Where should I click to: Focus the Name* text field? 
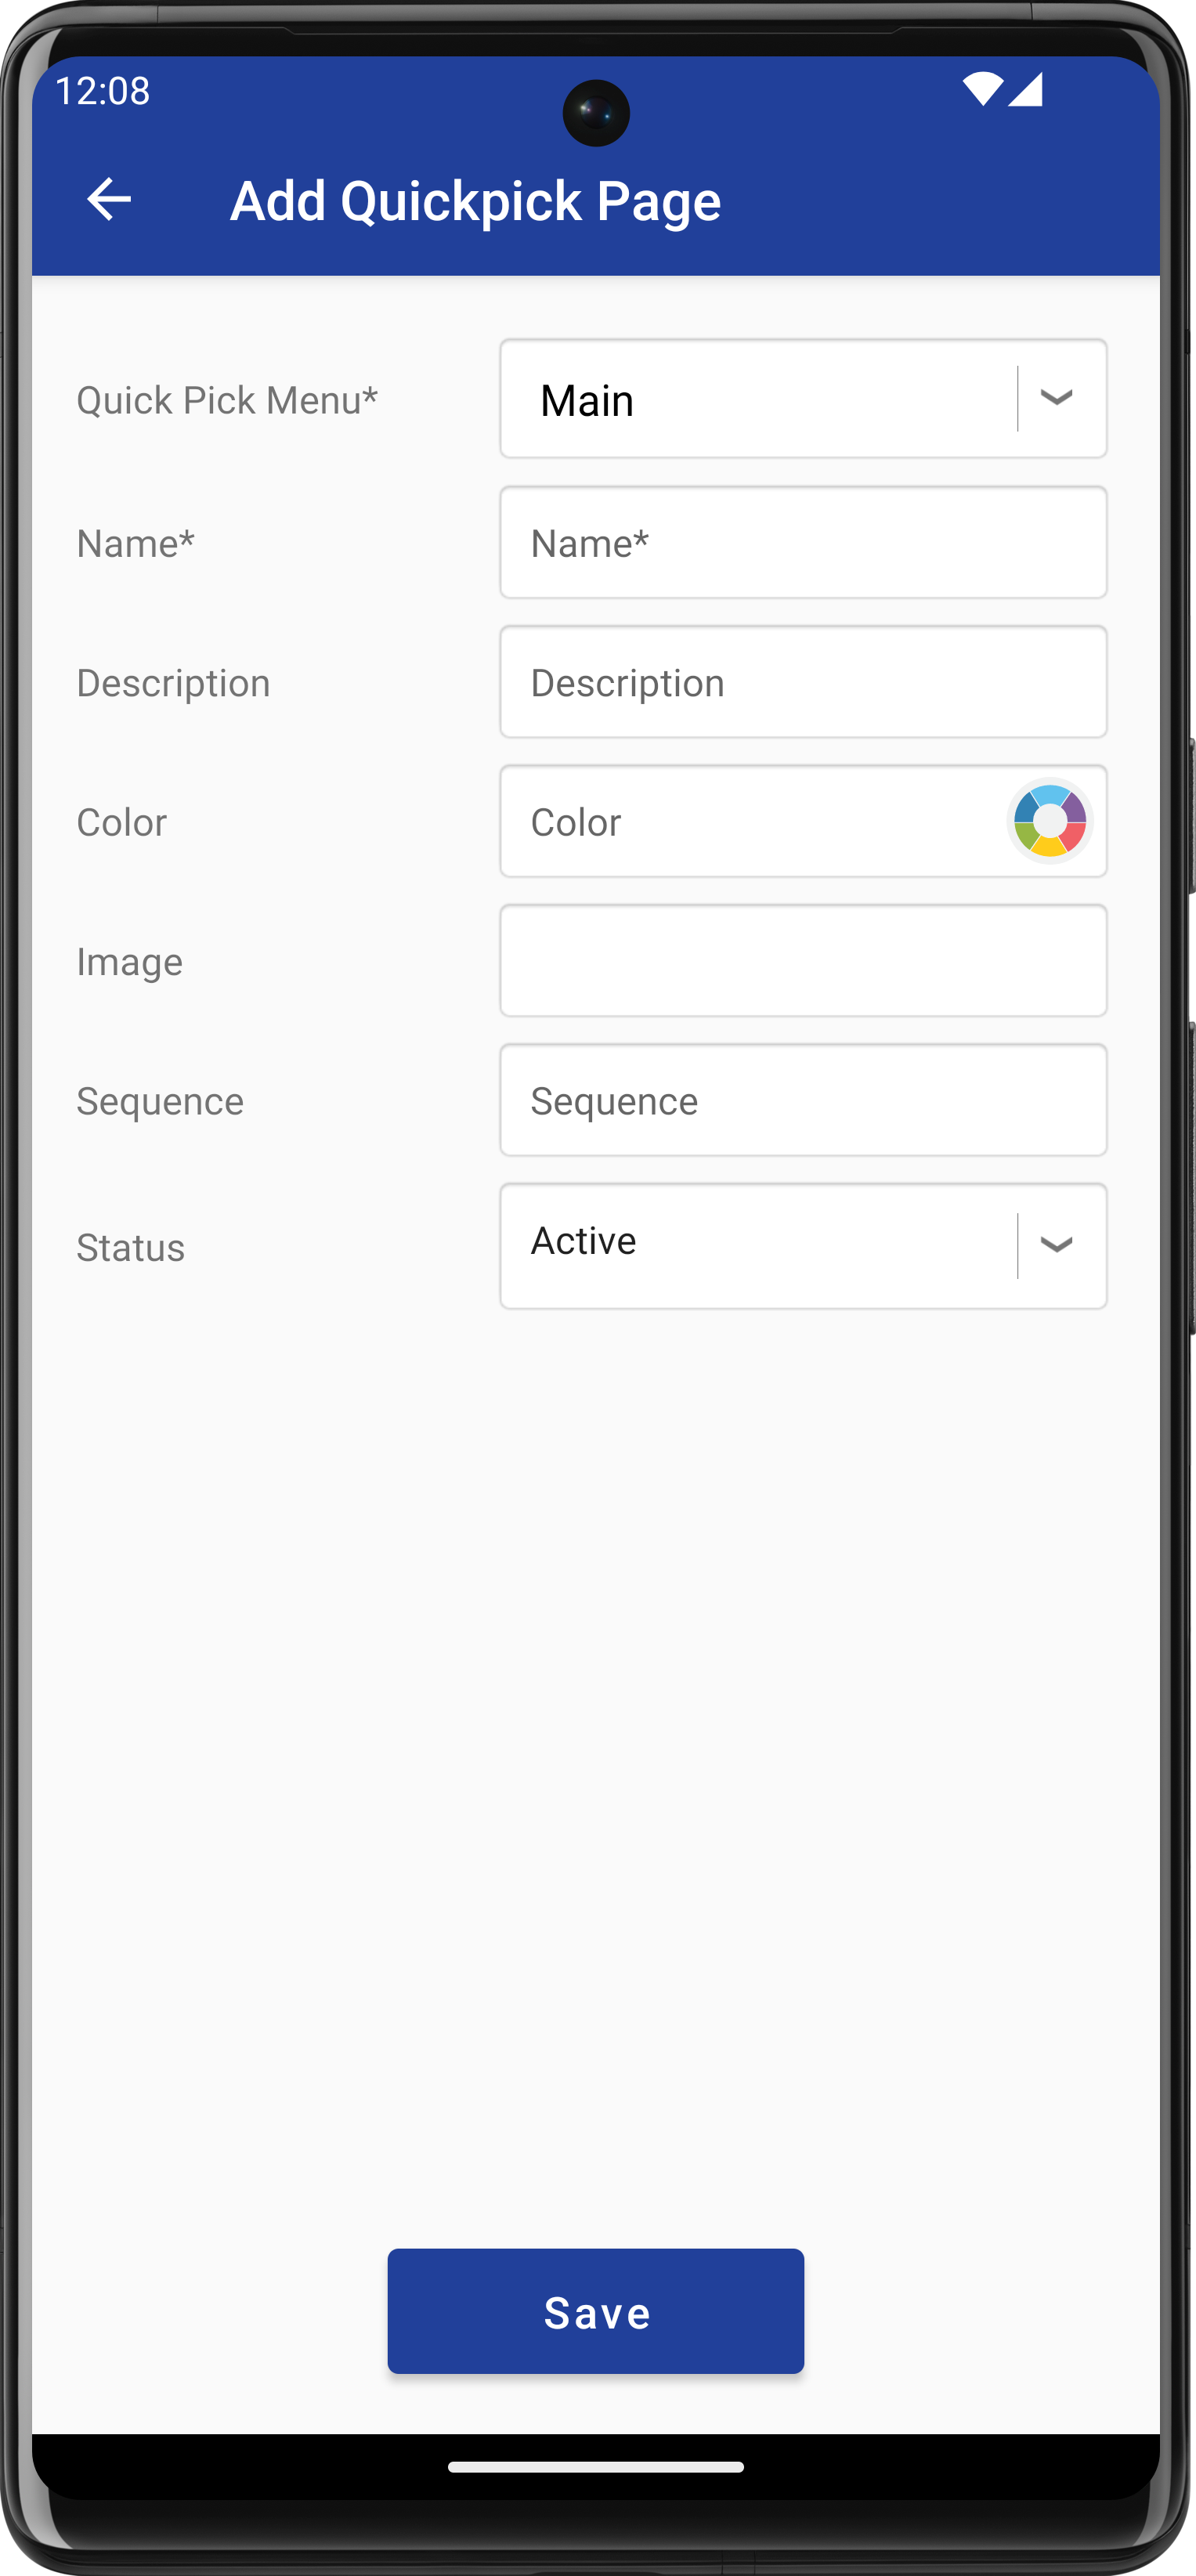tap(803, 543)
